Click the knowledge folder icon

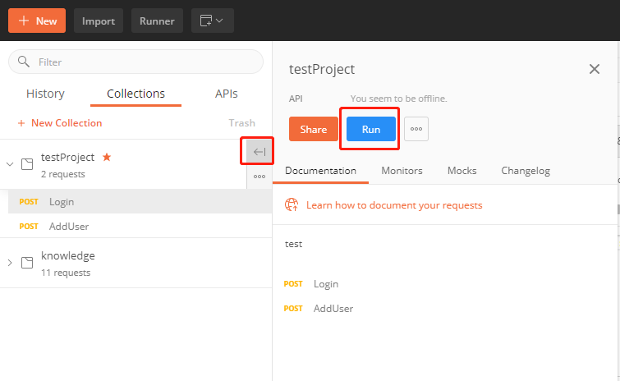click(27, 263)
